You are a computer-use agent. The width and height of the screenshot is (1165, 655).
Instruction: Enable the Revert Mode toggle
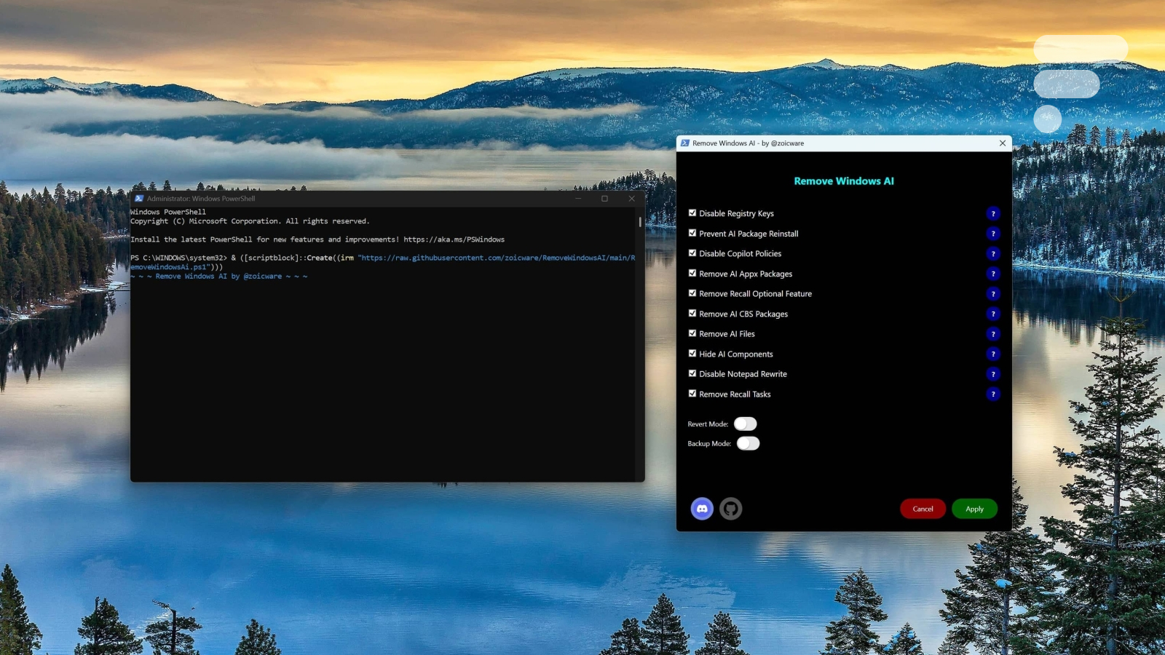744,423
